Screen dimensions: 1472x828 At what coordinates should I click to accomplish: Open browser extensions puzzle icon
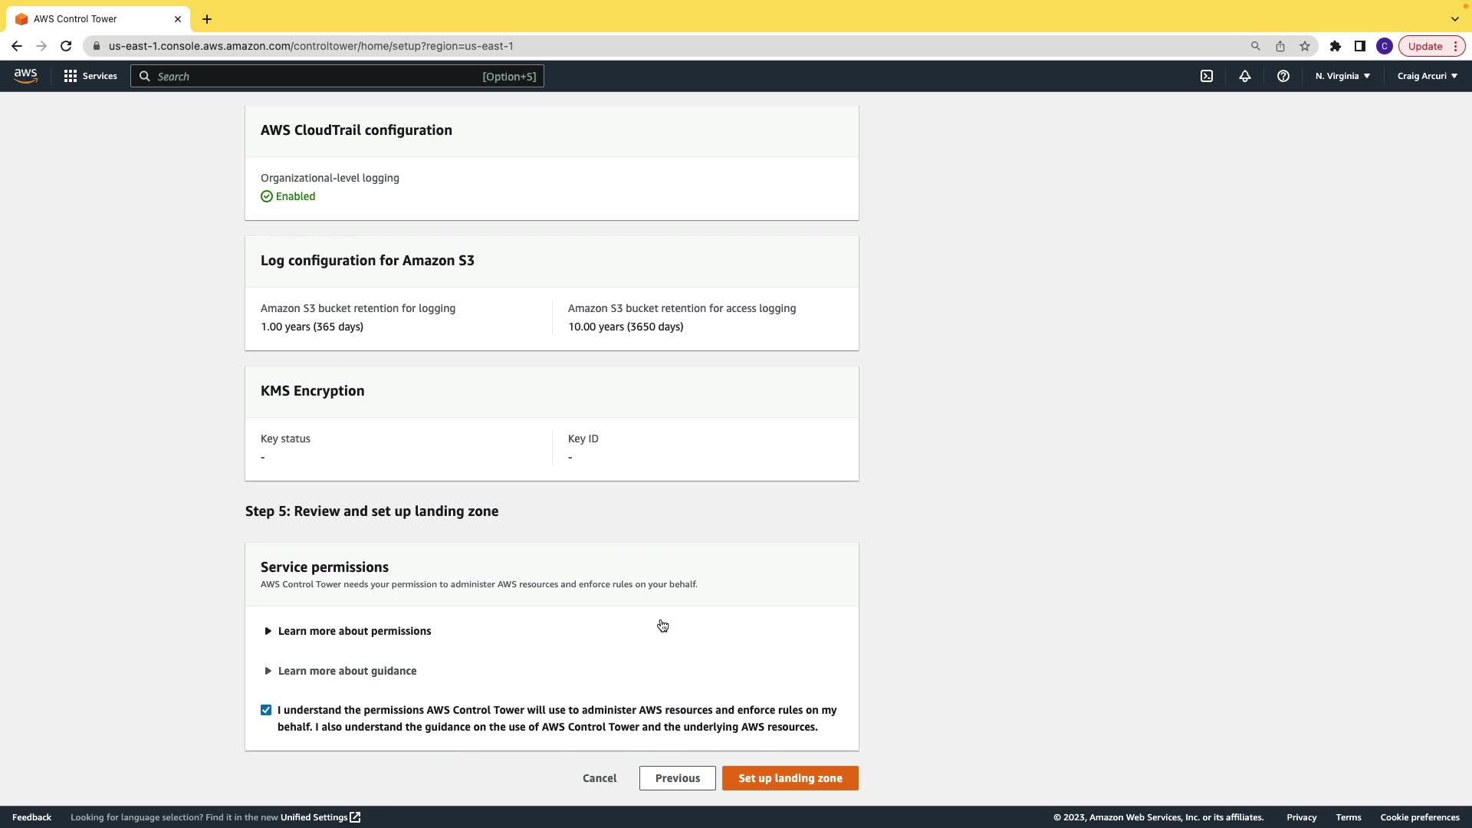click(1336, 46)
